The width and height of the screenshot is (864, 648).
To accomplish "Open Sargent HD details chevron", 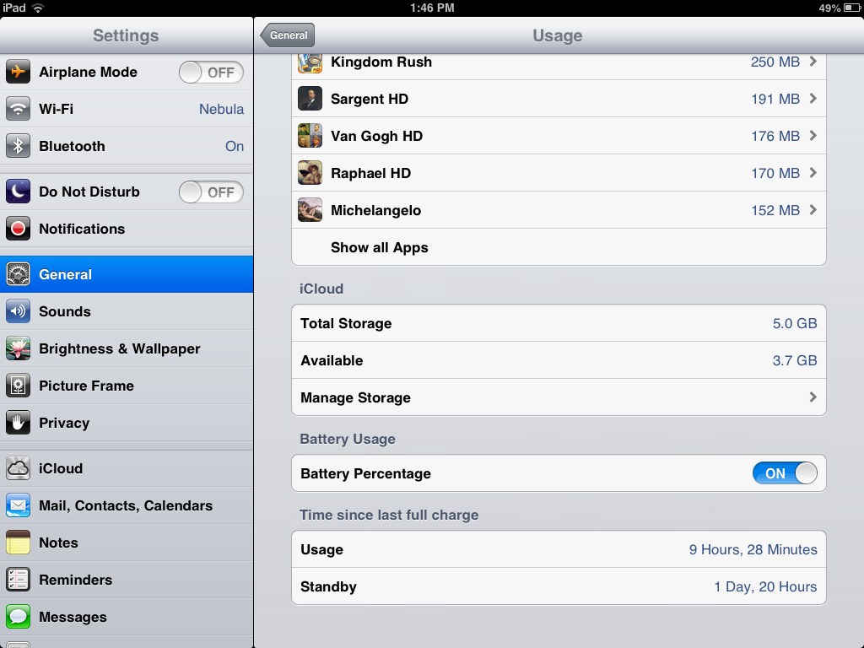I will click(813, 99).
